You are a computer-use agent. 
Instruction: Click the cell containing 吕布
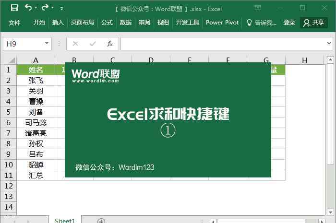36,154
